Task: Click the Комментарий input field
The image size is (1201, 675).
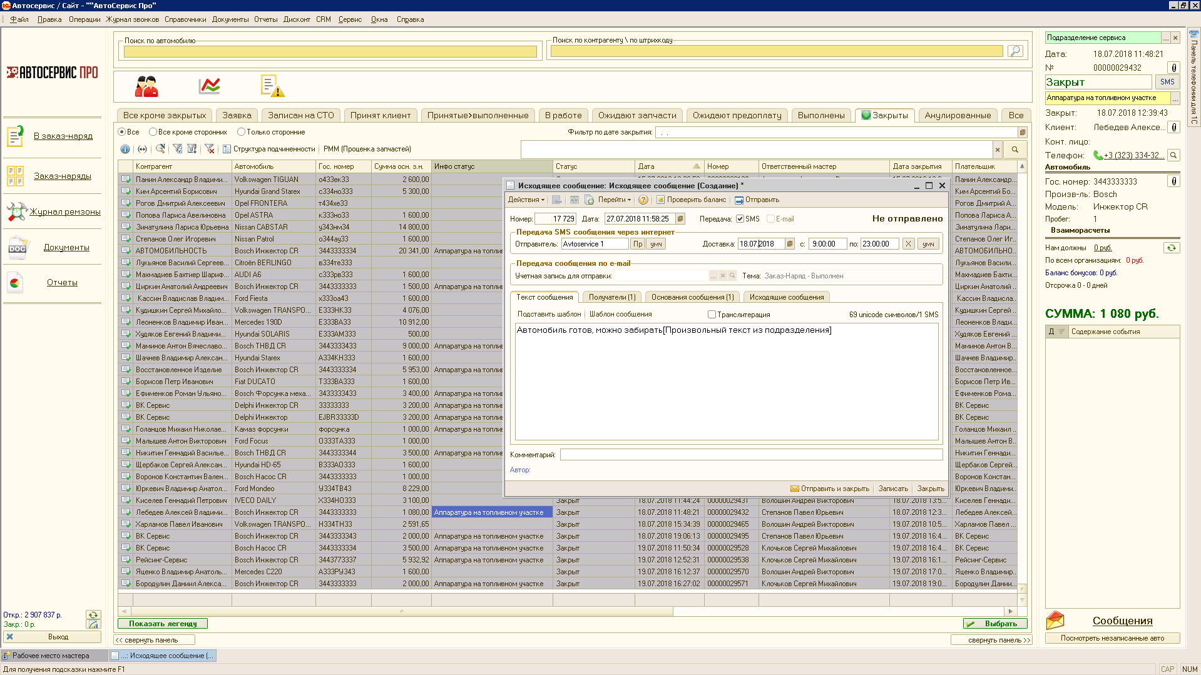Action: tap(750, 455)
